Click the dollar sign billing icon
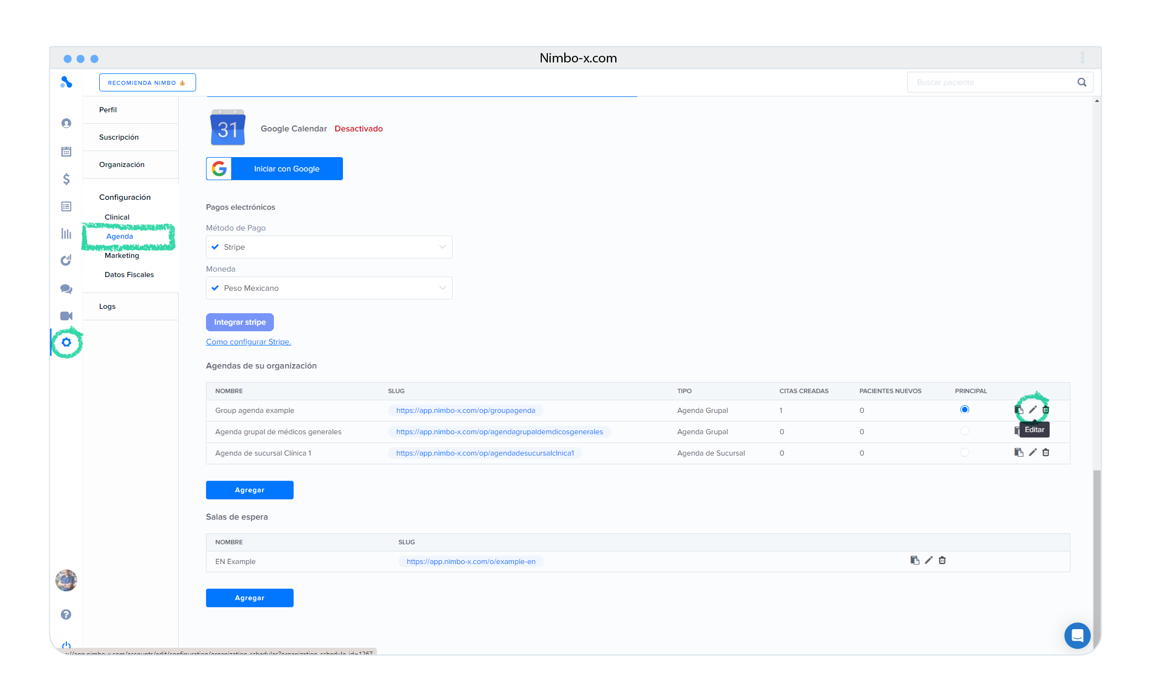 pos(66,179)
